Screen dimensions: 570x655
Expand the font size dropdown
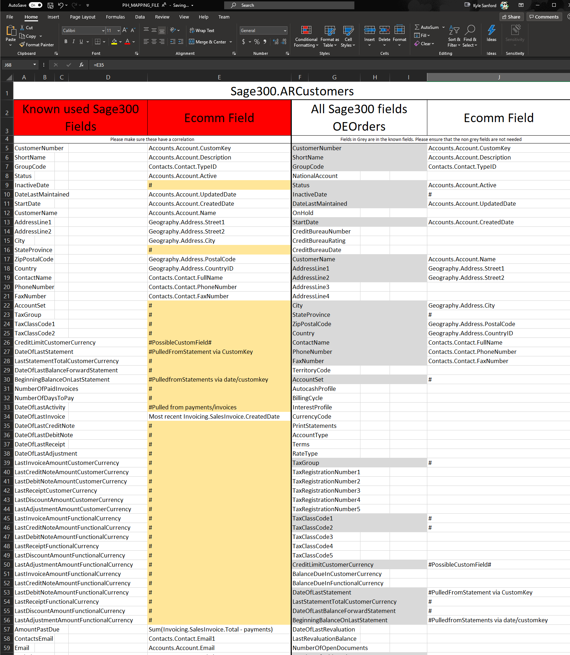pyautogui.click(x=118, y=31)
